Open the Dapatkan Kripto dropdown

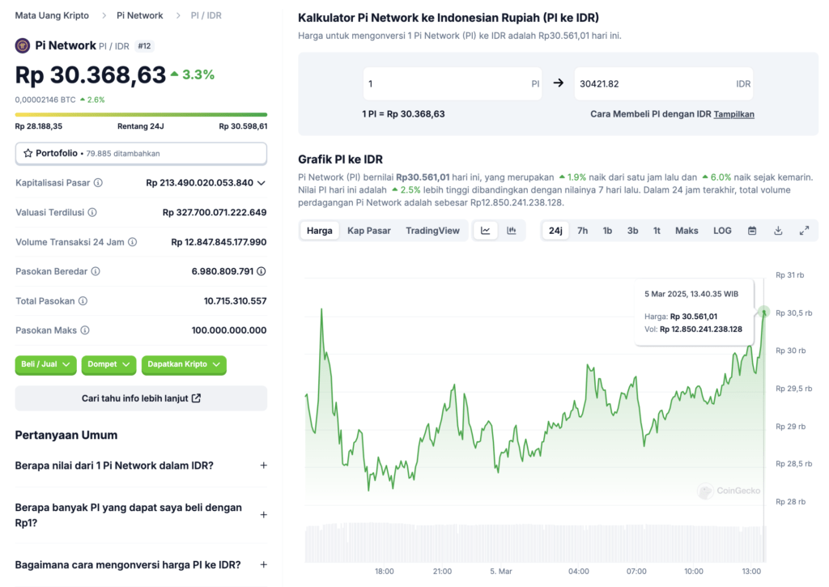[x=184, y=364]
